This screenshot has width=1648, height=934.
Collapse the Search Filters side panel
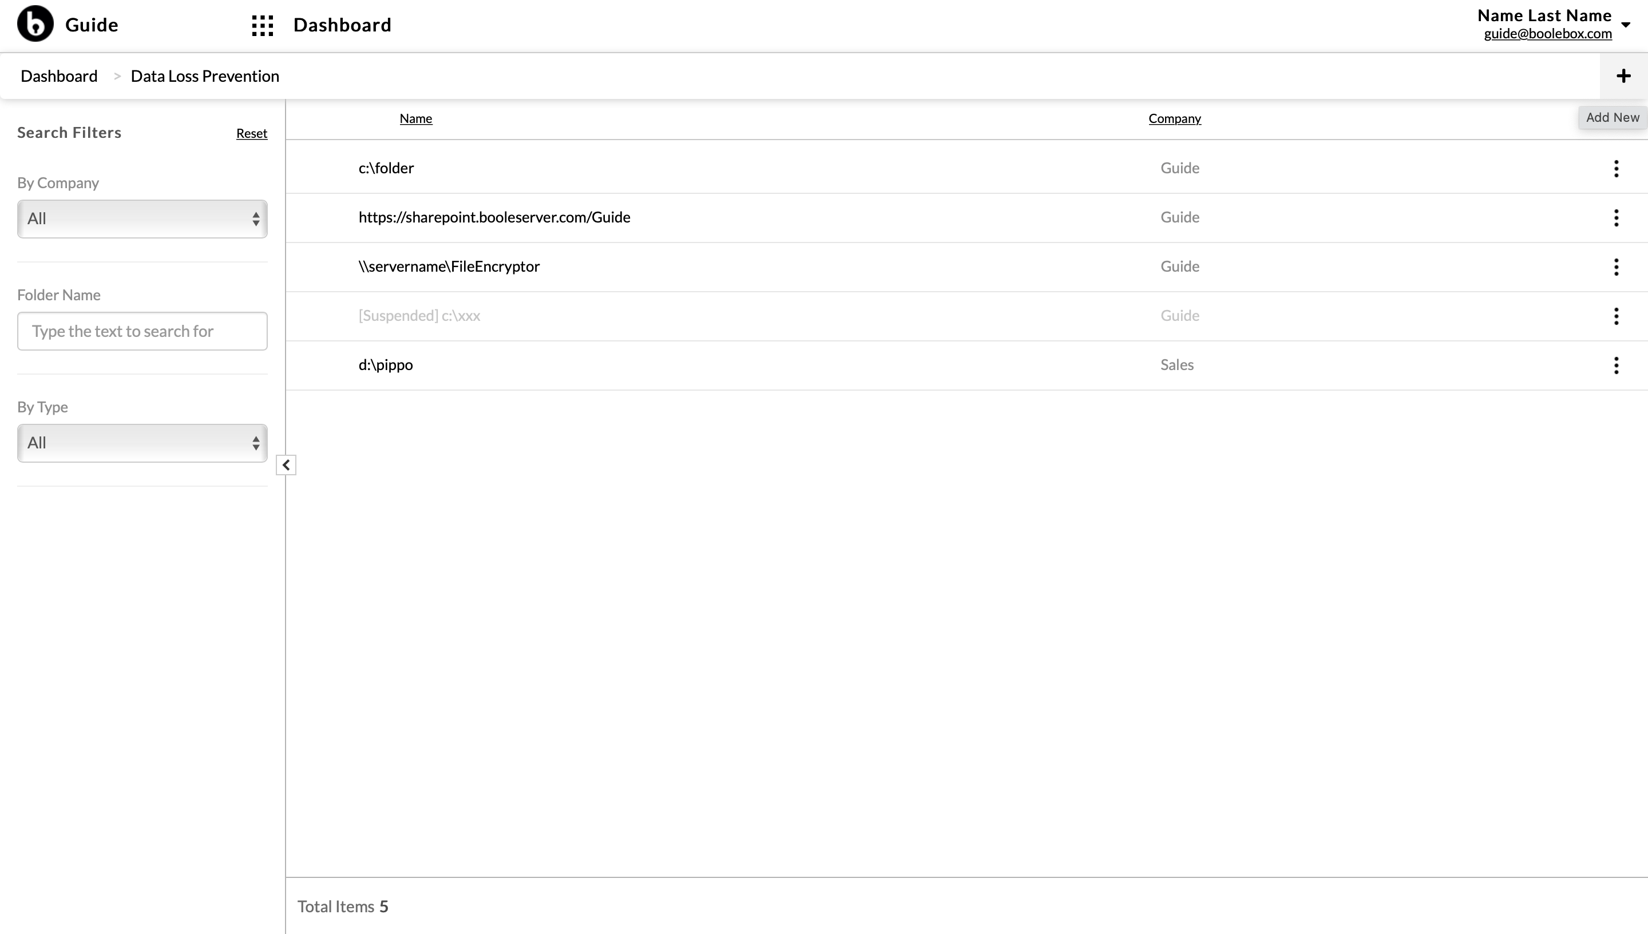[x=286, y=464]
